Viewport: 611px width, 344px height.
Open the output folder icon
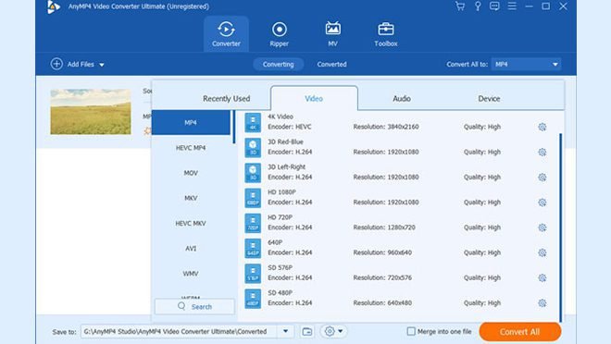point(307,332)
